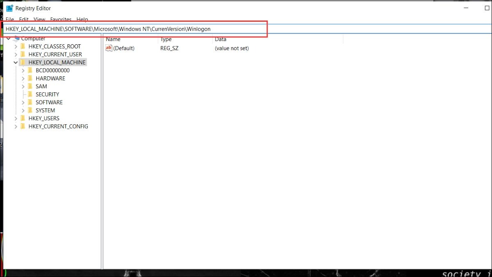
Task: Select the HKEY_CURRENT_USER tree label
Action: [55, 54]
